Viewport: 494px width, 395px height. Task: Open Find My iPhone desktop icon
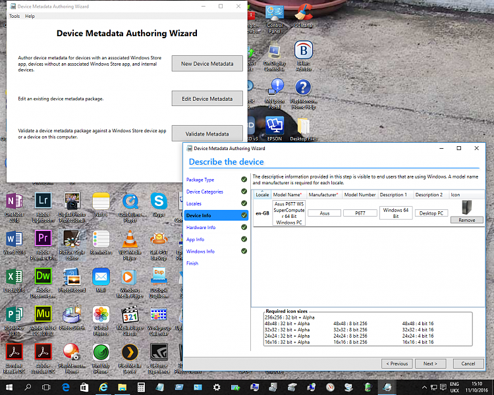point(101,359)
